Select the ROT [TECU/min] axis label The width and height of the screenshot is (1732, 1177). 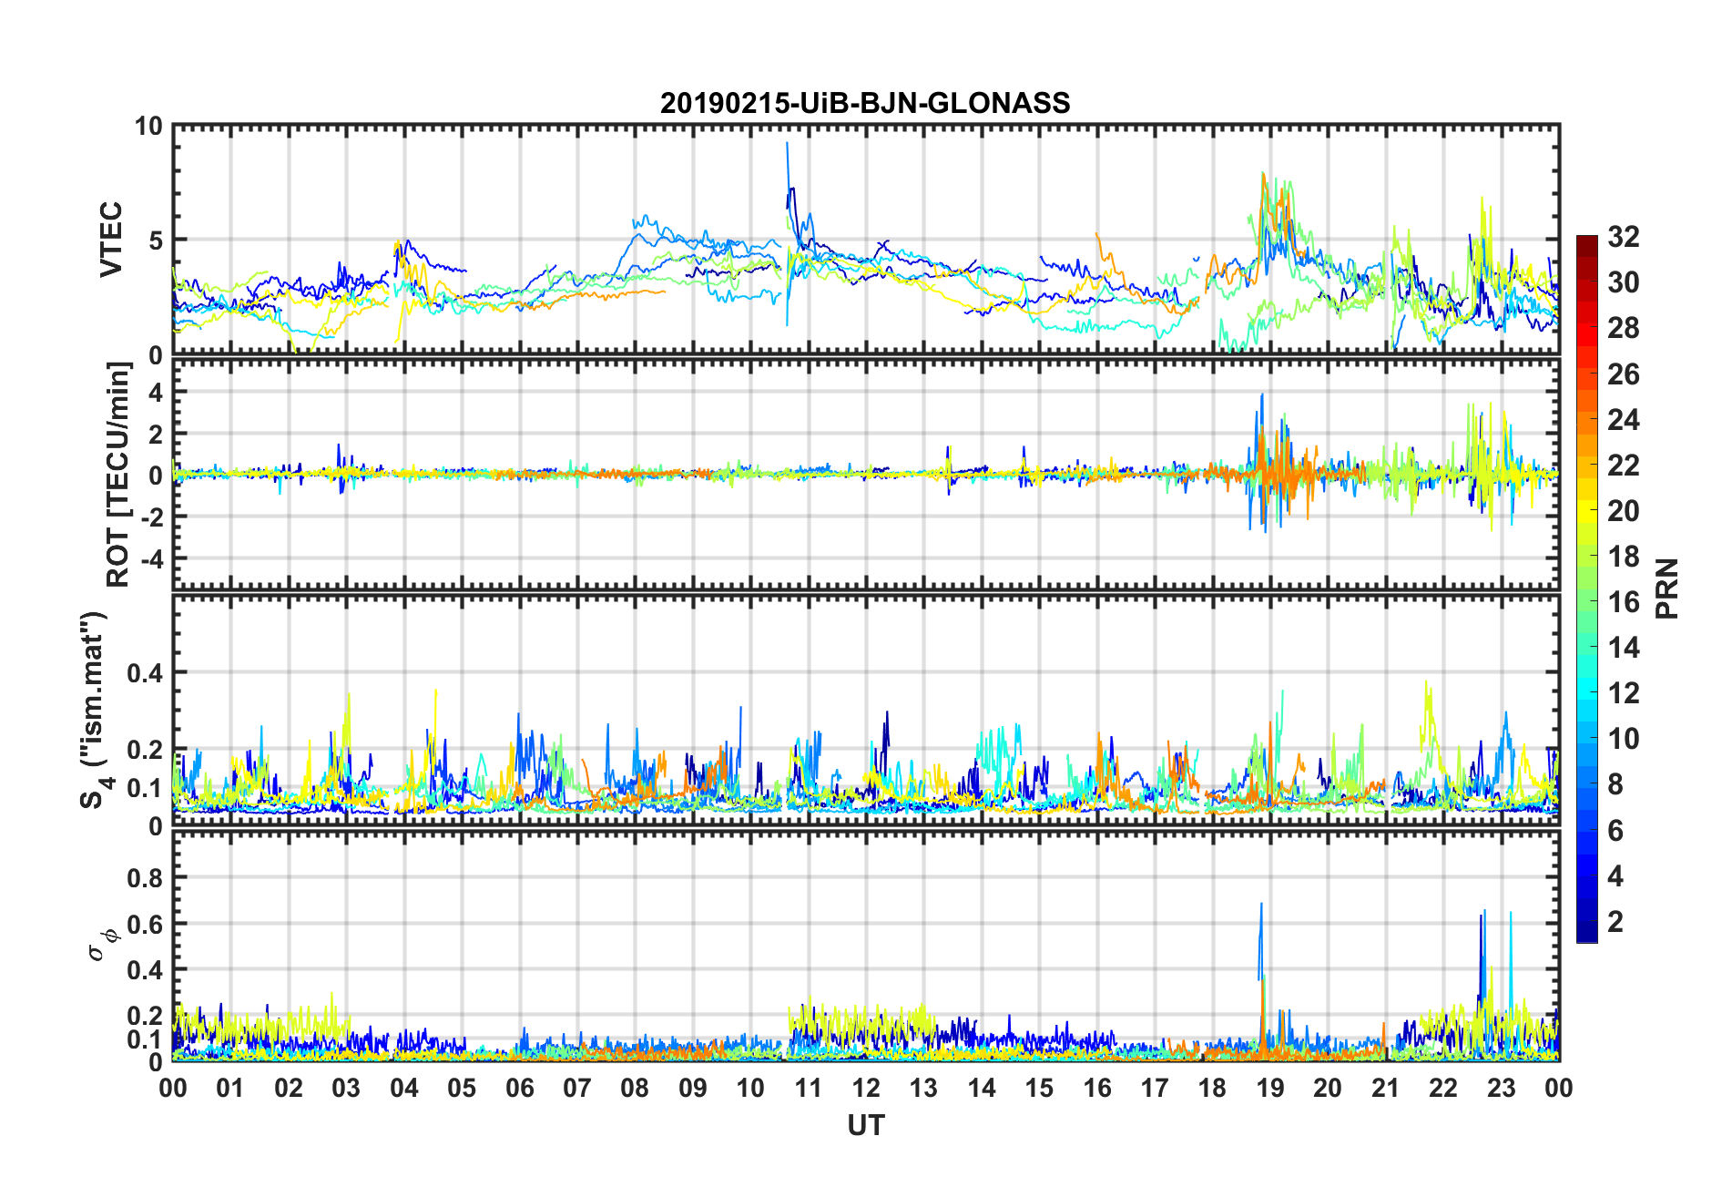click(118, 475)
